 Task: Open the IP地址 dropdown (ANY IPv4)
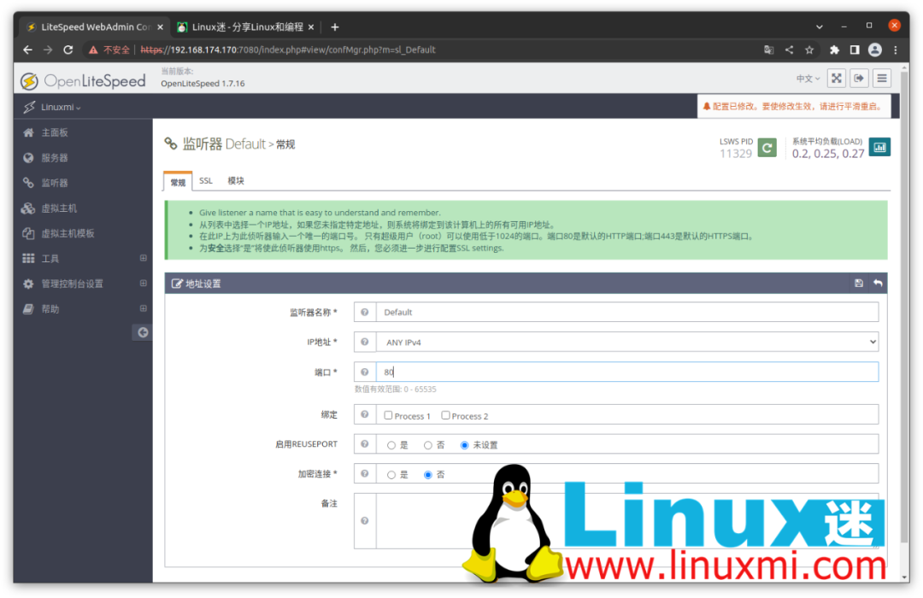[x=627, y=342]
